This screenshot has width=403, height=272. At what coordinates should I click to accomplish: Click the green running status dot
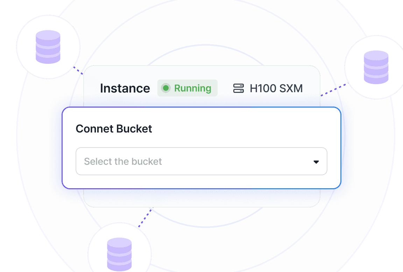click(x=166, y=88)
